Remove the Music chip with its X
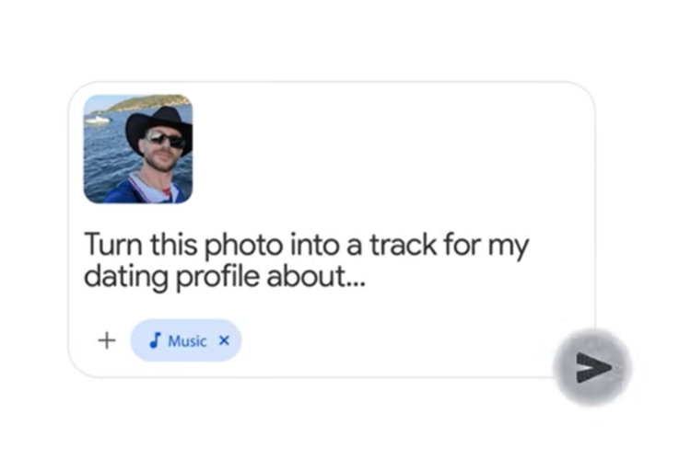691x460 pixels. pos(225,341)
